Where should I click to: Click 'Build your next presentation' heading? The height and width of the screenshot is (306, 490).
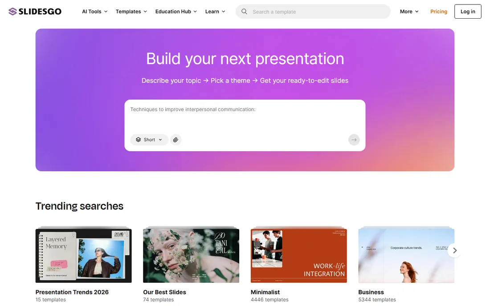(245, 59)
